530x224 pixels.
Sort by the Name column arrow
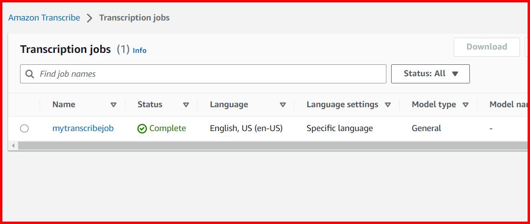(x=114, y=105)
